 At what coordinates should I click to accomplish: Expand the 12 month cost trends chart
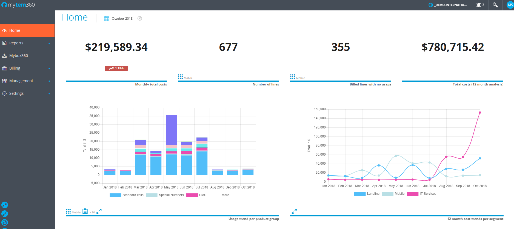click(294, 211)
